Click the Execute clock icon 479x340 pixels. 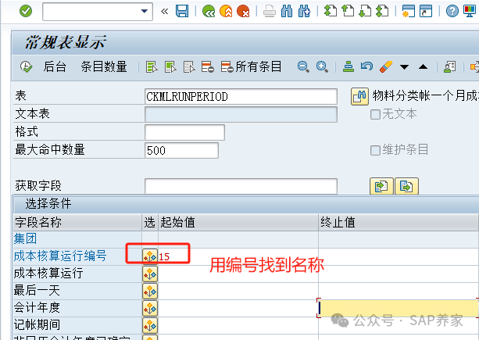click(26, 66)
